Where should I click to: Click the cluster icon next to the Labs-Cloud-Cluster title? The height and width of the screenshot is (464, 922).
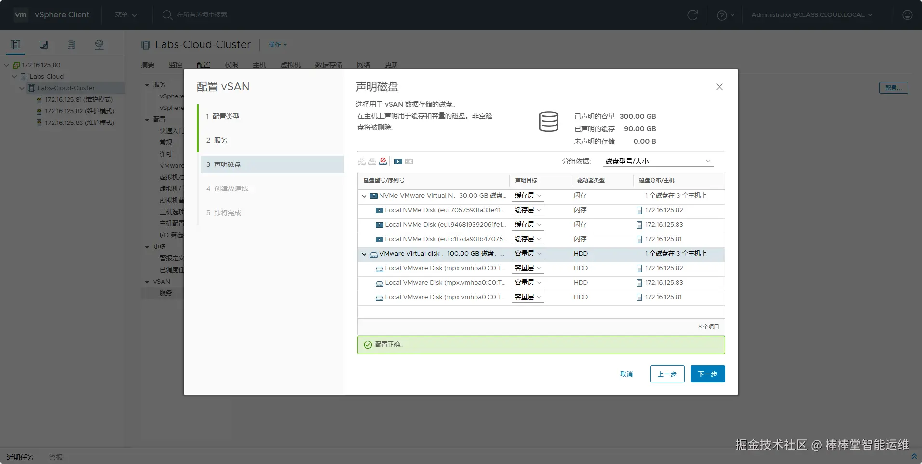146,45
